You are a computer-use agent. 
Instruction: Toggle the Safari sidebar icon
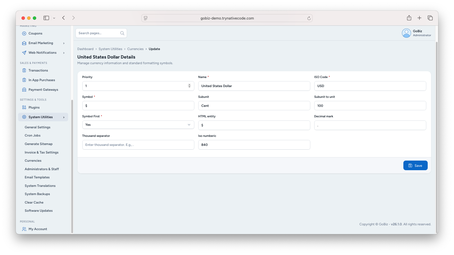point(46,18)
